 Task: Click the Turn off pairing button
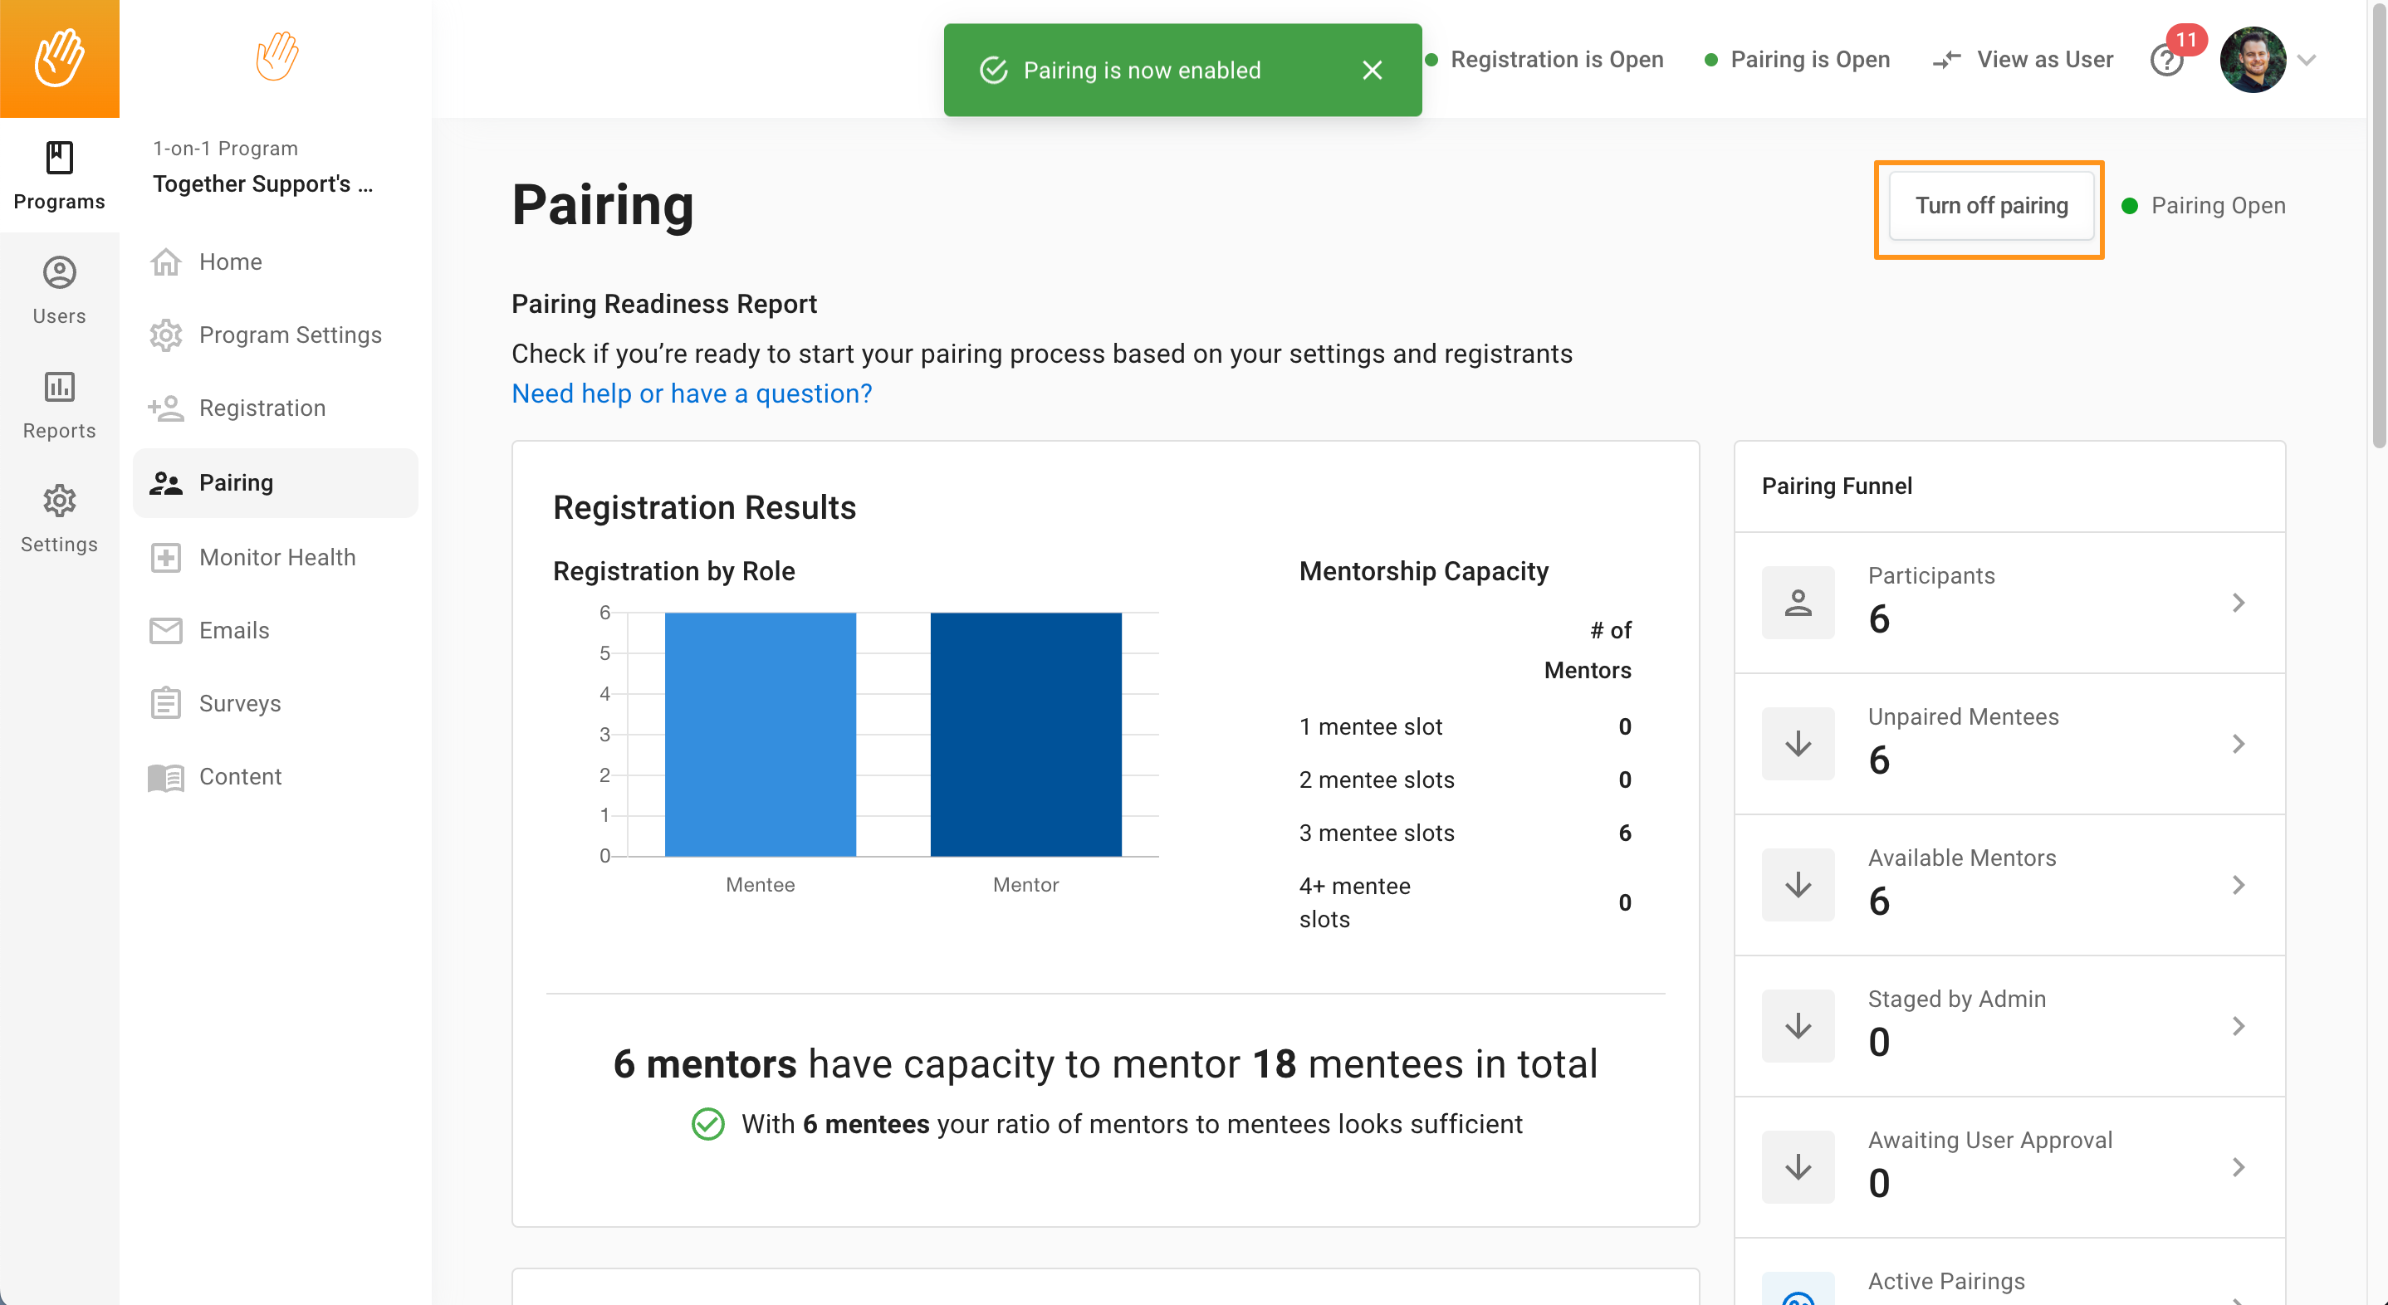point(1991,206)
